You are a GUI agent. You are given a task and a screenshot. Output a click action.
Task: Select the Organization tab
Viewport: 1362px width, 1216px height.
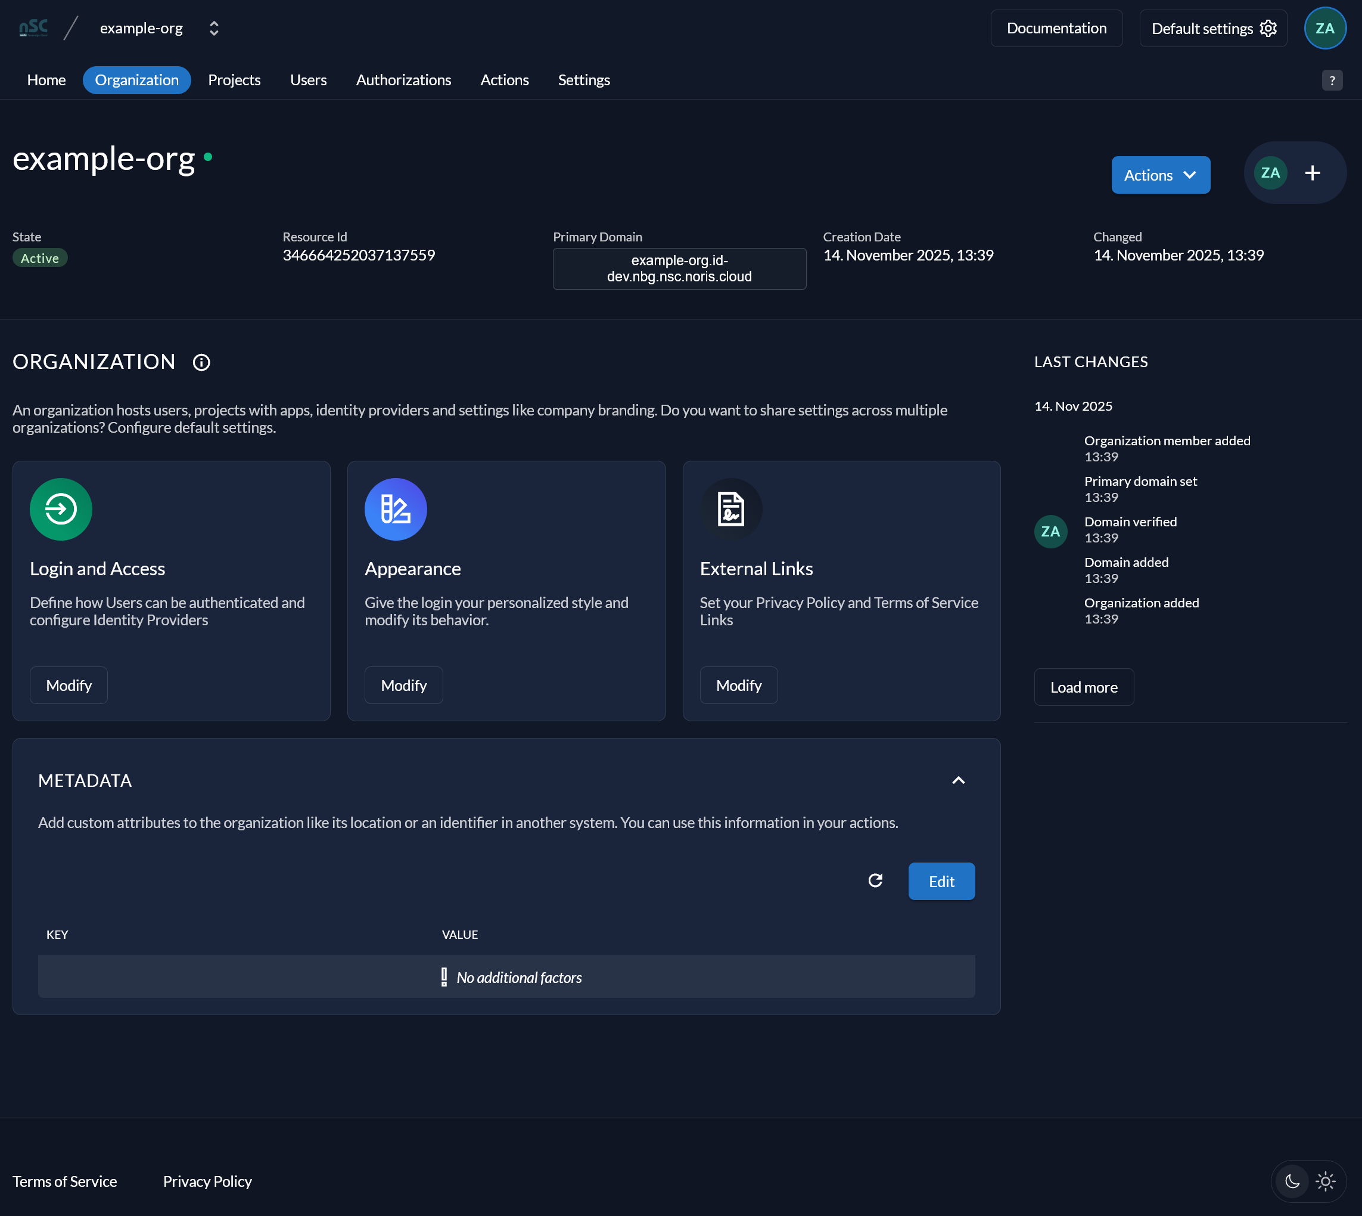(x=137, y=80)
